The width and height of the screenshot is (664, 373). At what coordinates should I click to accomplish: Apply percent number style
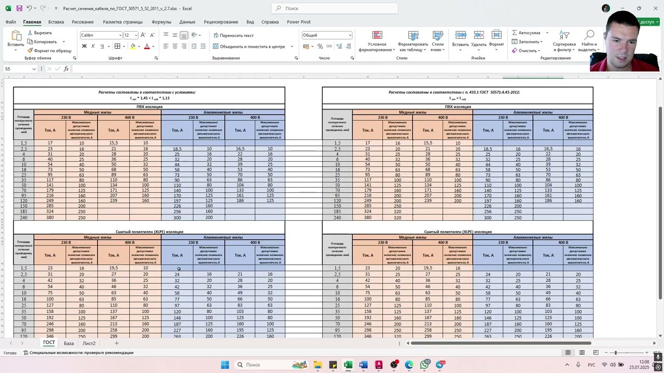(x=320, y=47)
